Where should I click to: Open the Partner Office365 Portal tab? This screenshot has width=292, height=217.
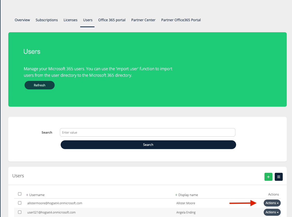181,20
